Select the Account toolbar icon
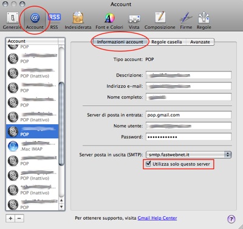The height and width of the screenshot is (229, 243). tap(35, 21)
